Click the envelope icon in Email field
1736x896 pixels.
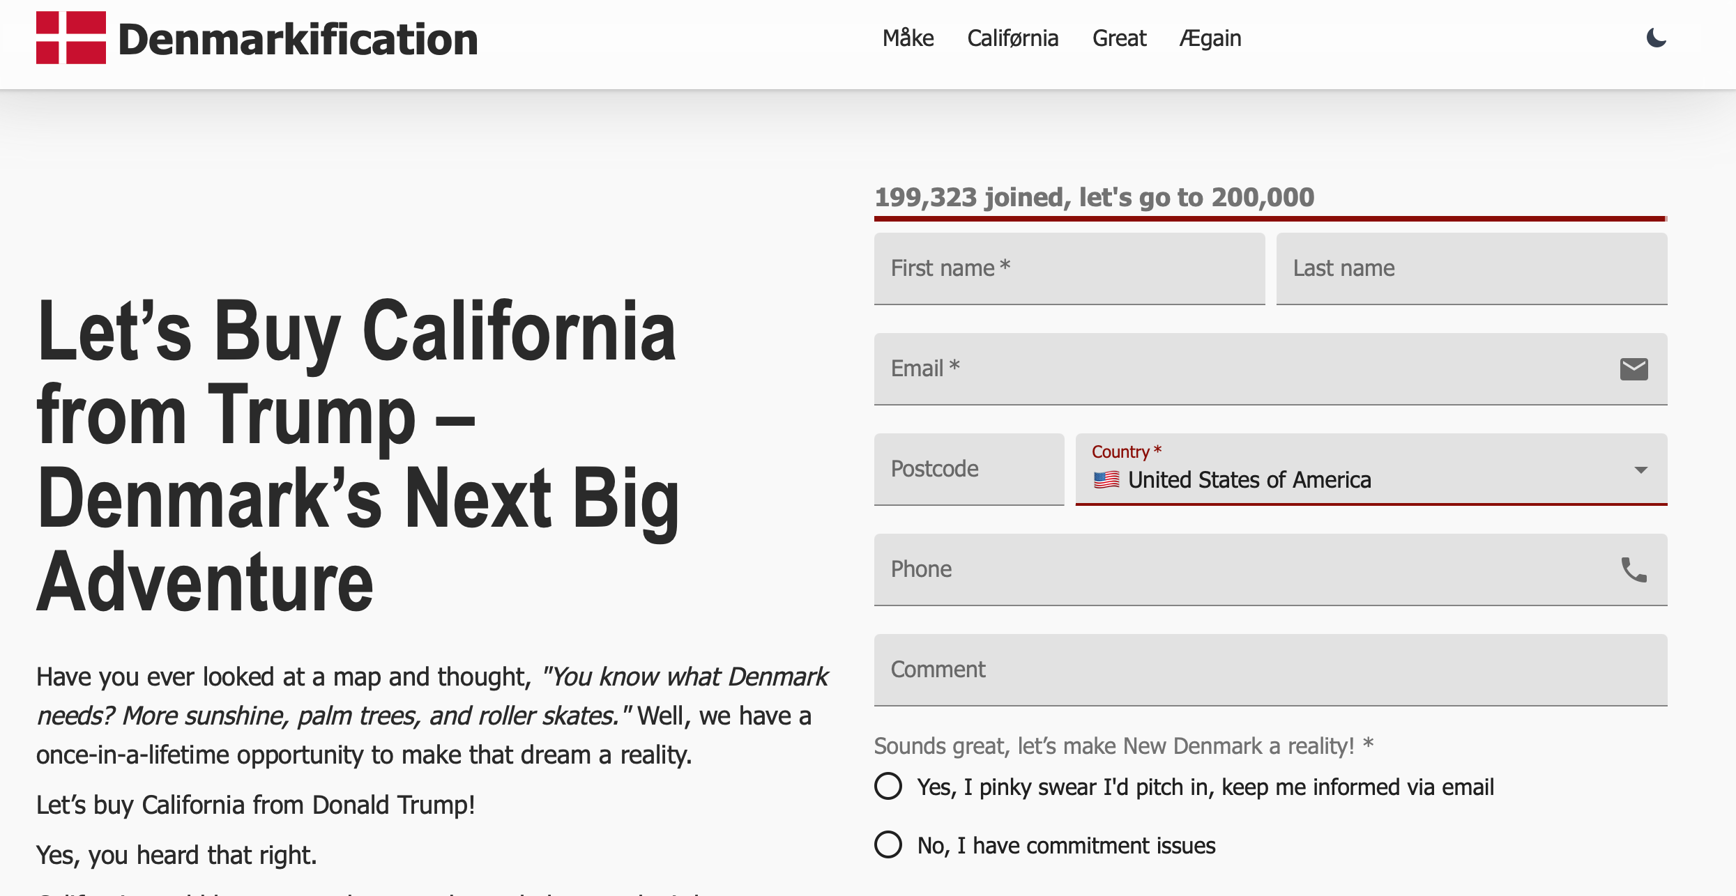pyautogui.click(x=1634, y=369)
